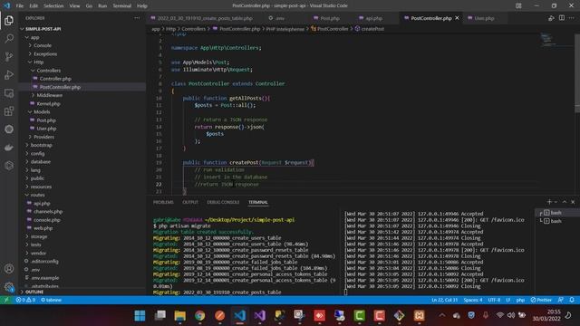Click the Explorer panel more actions ellipsis

click(x=137, y=18)
